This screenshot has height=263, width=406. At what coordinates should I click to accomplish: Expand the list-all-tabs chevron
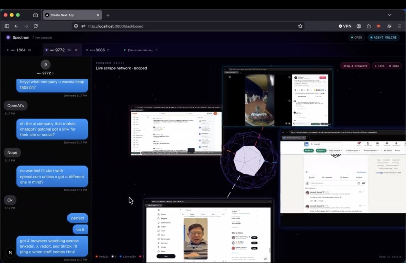[390, 15]
